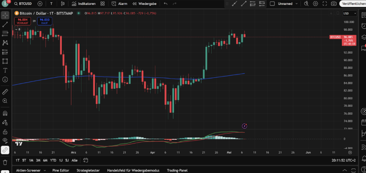This screenshot has height=173, width=366.
Task: Set time range to 1T
Action: point(18,160)
